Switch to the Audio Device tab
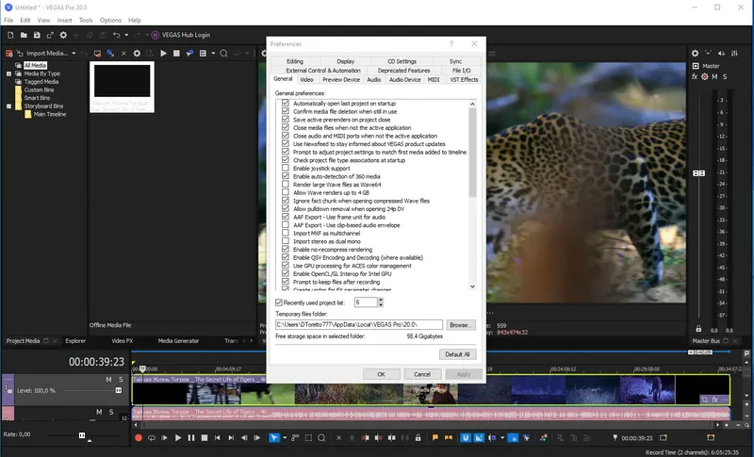This screenshot has width=754, height=457. click(x=405, y=80)
